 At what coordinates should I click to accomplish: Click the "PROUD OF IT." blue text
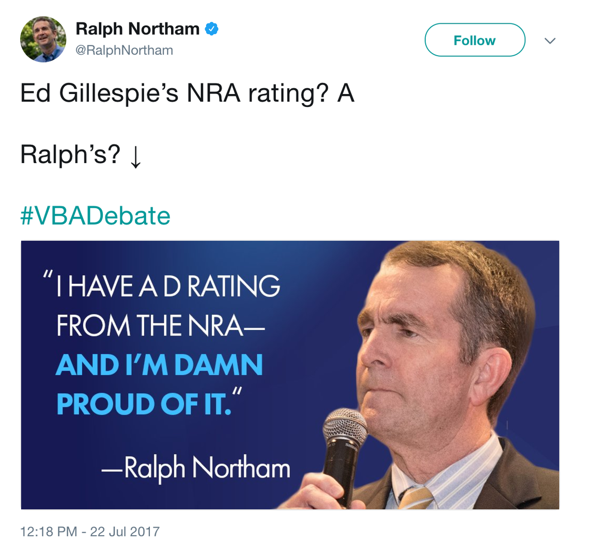(x=144, y=404)
